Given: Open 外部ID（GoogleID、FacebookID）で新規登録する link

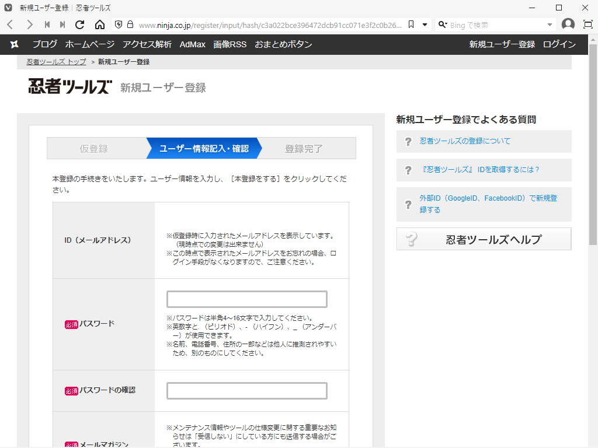Looking at the screenshot, I should tap(488, 204).
